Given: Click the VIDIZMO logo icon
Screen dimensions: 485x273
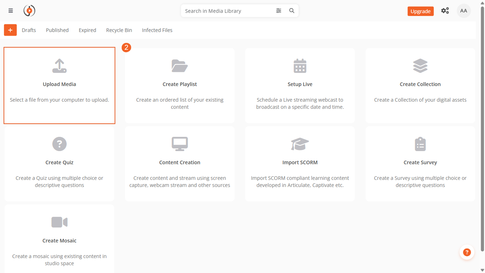Looking at the screenshot, I should point(29,11).
